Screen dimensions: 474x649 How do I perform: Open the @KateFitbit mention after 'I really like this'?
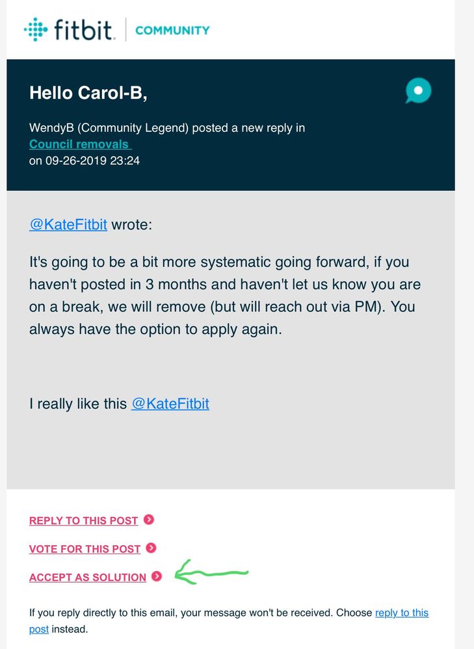click(x=170, y=403)
